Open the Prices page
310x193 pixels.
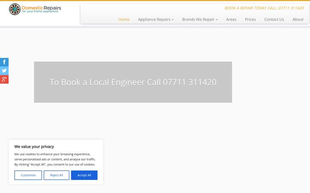[x=250, y=19]
